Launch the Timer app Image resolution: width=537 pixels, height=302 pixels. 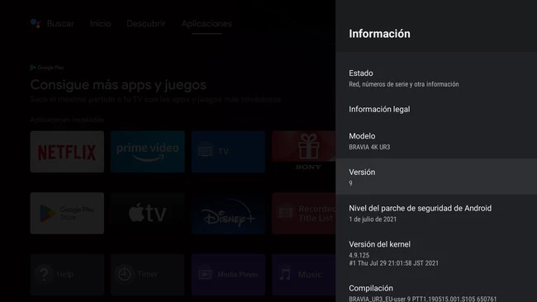pos(148,274)
